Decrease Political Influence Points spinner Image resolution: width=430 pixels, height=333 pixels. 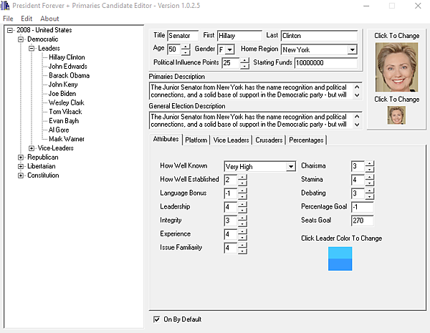click(x=244, y=66)
